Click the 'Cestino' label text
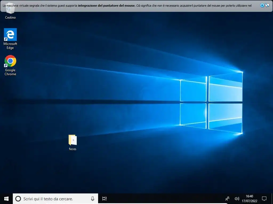 10,18
